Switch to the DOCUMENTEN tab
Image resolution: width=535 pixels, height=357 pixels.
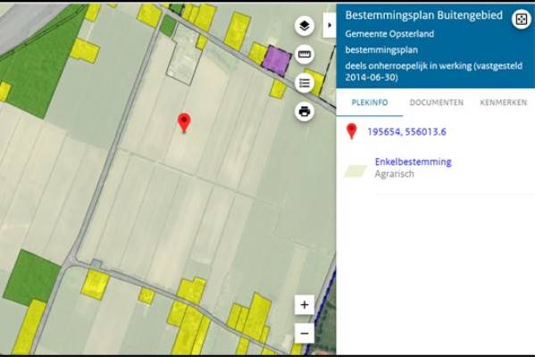(x=437, y=103)
